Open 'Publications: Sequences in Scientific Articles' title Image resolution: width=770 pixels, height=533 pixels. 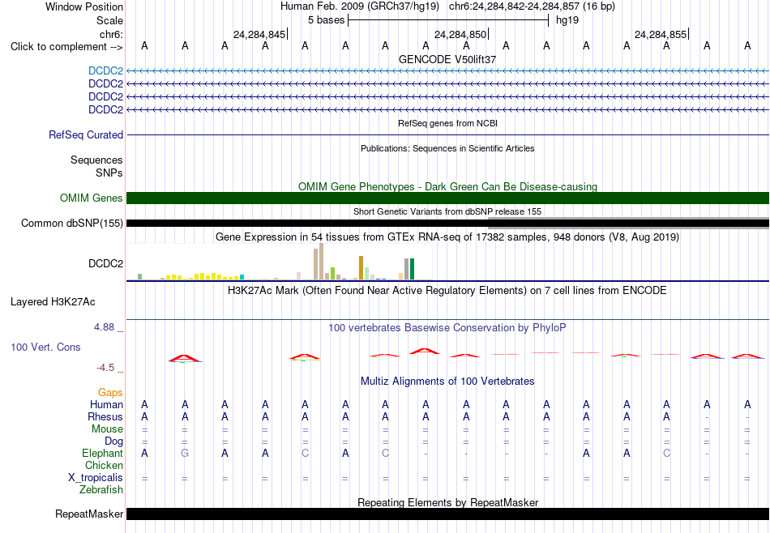tap(447, 148)
